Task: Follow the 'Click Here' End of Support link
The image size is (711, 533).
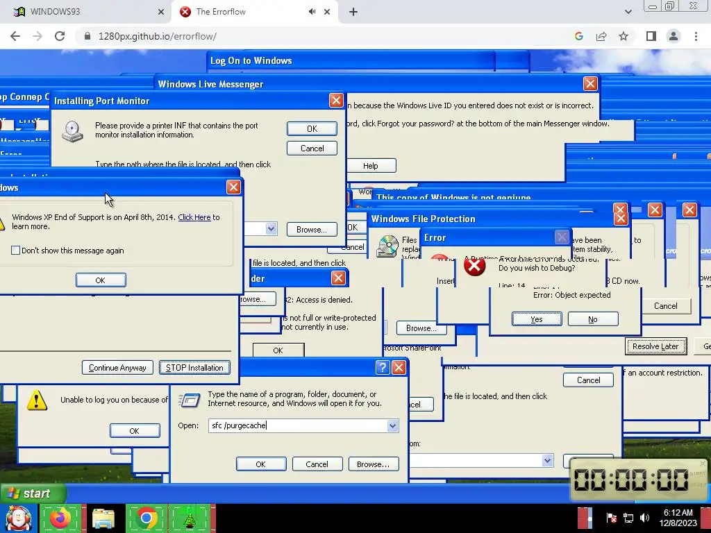Action: tap(194, 217)
